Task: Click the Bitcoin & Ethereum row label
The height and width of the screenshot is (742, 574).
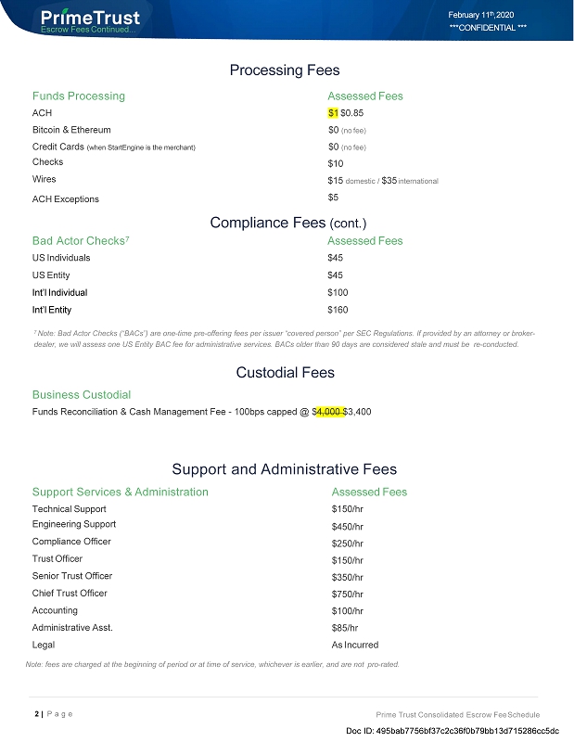Action: [71, 130]
